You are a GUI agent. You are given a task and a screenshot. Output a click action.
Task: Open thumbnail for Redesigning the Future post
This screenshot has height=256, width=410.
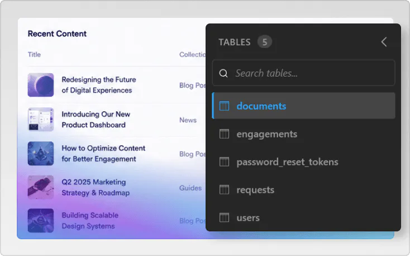[x=41, y=85]
